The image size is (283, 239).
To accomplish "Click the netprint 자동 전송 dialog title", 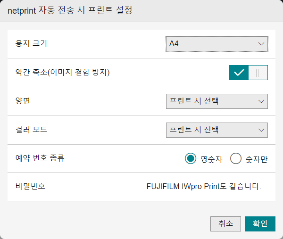I will click(69, 11).
